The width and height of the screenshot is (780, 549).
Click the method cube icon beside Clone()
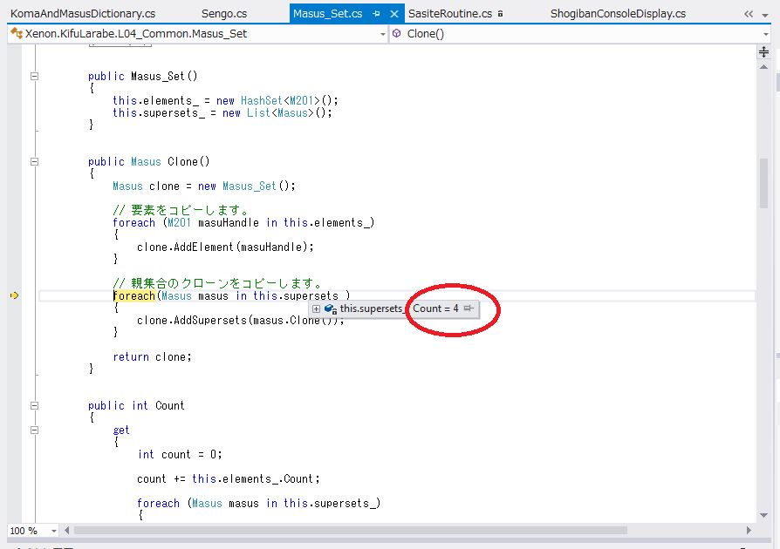tap(396, 33)
